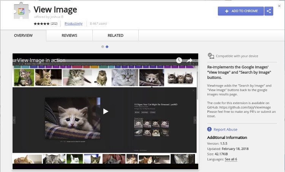Click the previous arrow in the video preview
Screen dimensions: 285x172
(x=14, y=120)
